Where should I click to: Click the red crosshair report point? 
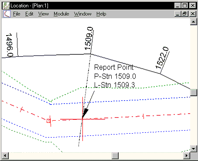coord(82,119)
